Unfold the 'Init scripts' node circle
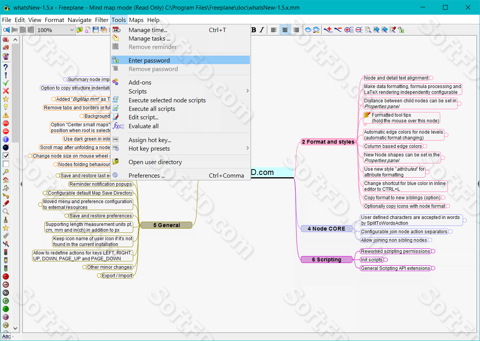This screenshot has width=480, height=341. click(x=386, y=260)
